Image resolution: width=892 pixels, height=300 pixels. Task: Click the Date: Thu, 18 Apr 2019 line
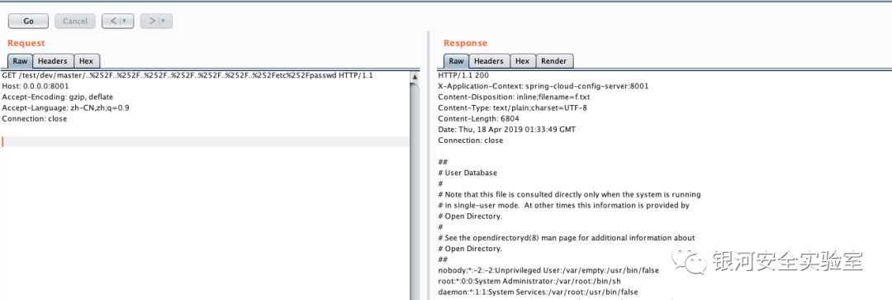coord(507,129)
